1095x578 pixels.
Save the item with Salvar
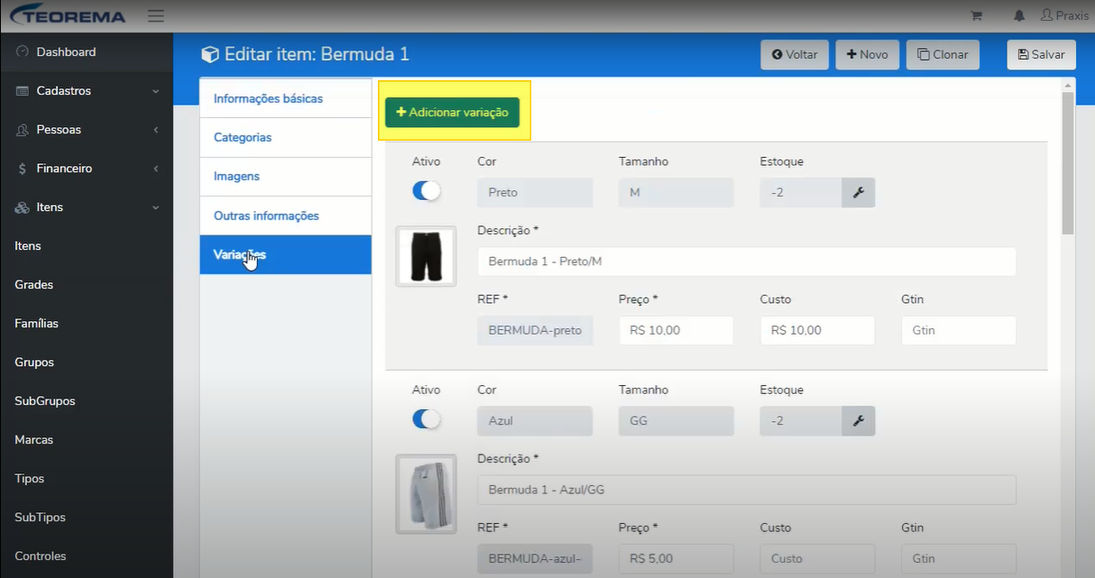1041,54
